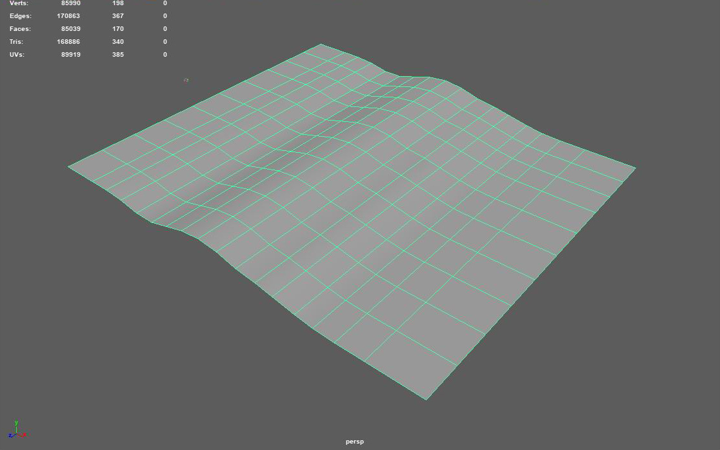Screen dimensions: 720x450
Task: Click the Edges label in the HUD
Action: [x=20, y=15]
